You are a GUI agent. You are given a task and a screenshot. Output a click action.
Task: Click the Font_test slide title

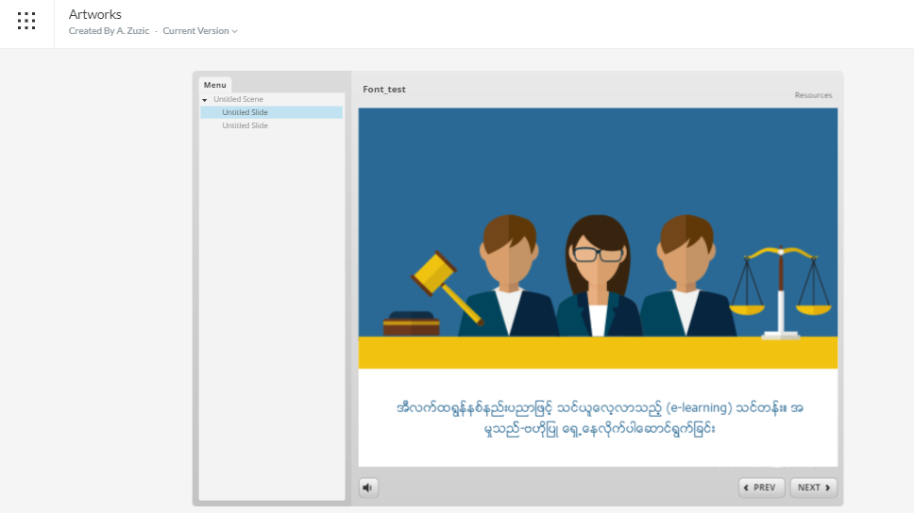384,90
